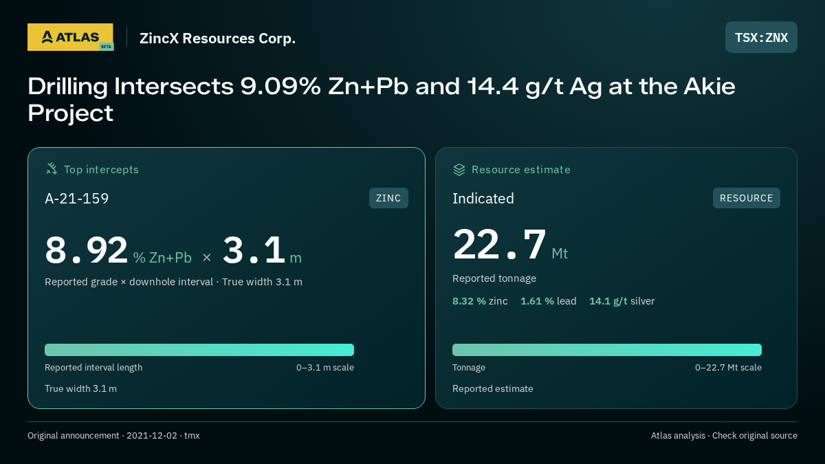Click the 0–3.1 m scale label

click(325, 368)
